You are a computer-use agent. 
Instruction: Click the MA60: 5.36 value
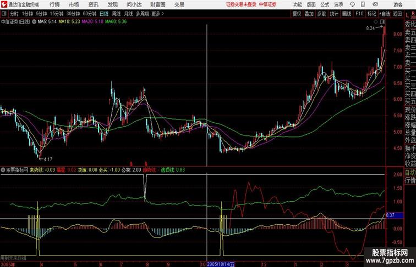[x=116, y=22]
